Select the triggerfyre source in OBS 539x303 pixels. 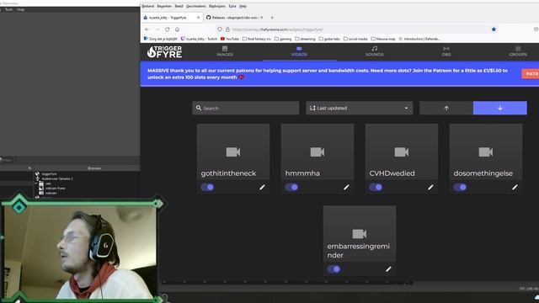coord(49,174)
